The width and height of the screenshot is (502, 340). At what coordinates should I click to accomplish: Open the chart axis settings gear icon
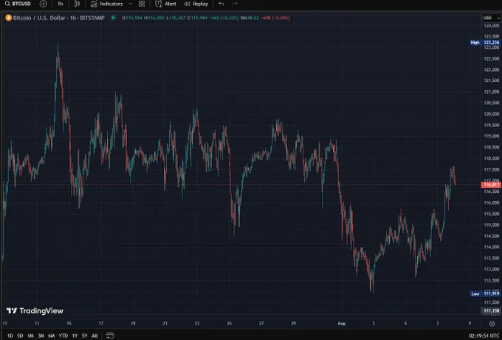click(492, 324)
